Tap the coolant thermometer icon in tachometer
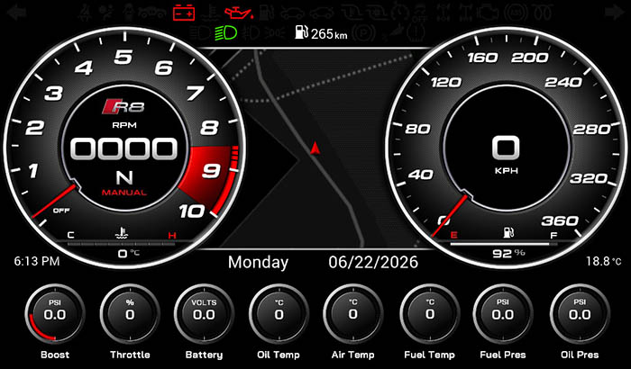The height and width of the screenshot is (369, 631). tap(121, 233)
